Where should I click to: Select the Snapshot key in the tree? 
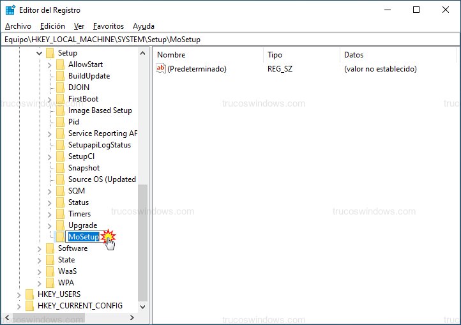(x=84, y=168)
